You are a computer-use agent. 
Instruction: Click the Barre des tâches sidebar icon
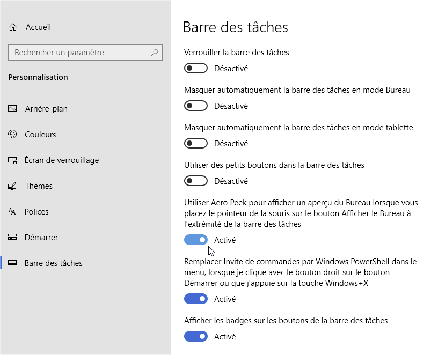12,263
